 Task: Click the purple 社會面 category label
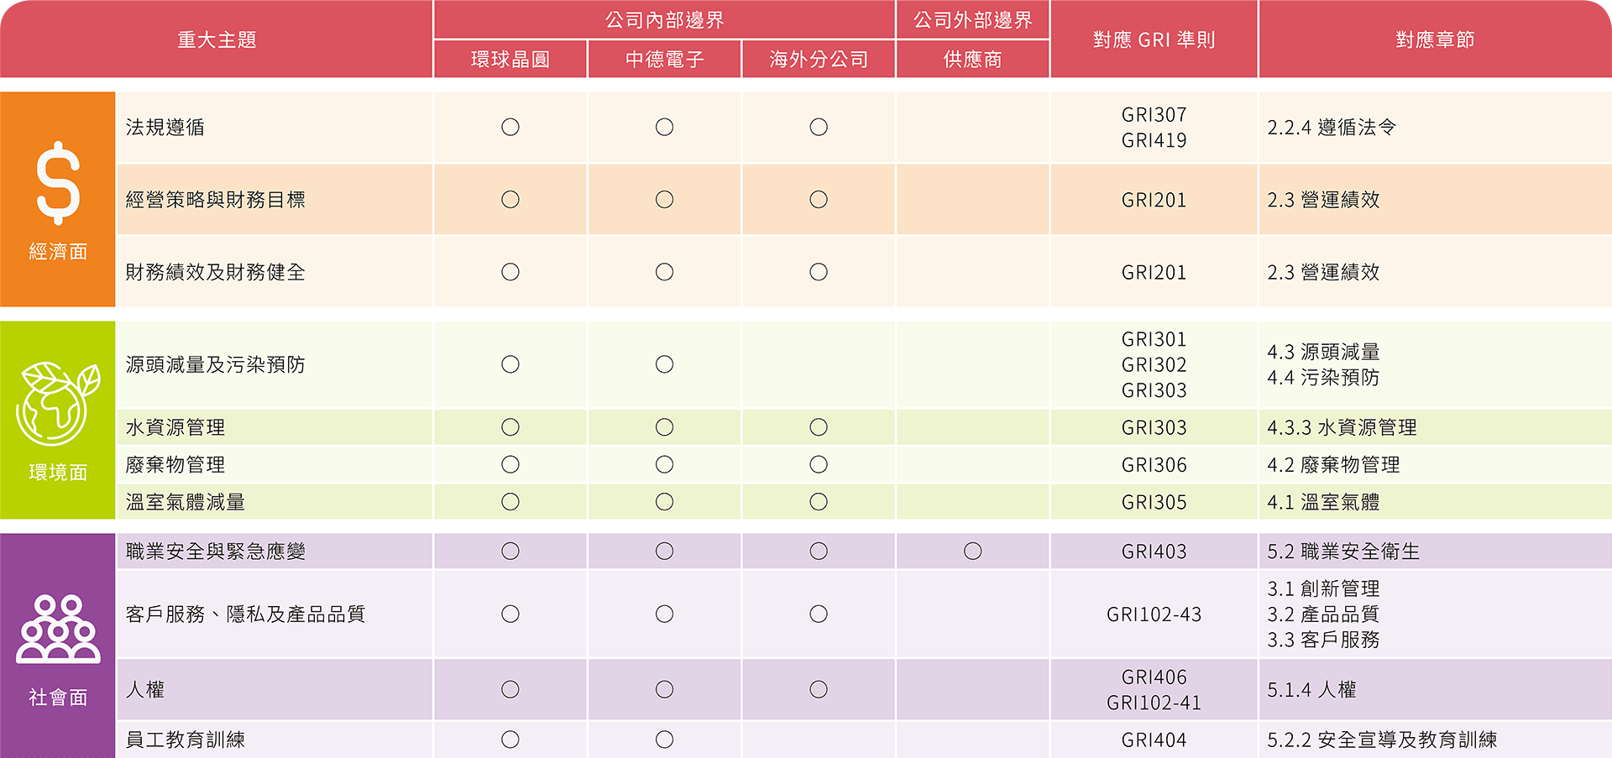click(x=58, y=698)
